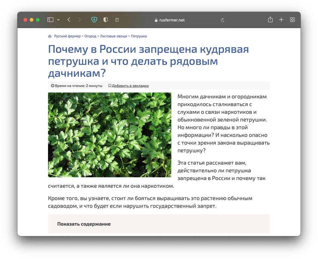Open the Русский фермер breadcrumb link
The height and width of the screenshot is (259, 318).
(67, 36)
